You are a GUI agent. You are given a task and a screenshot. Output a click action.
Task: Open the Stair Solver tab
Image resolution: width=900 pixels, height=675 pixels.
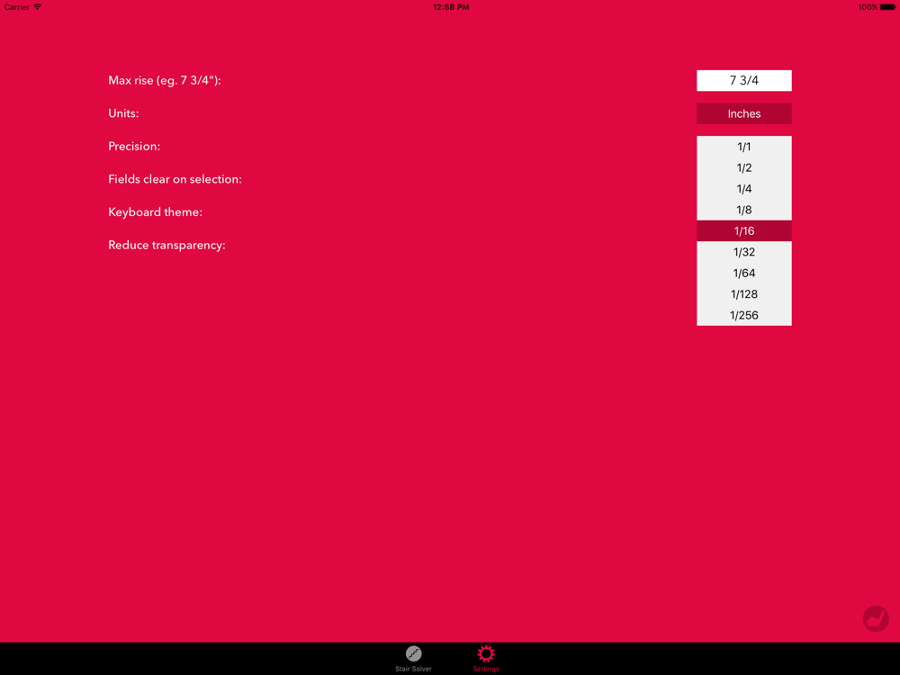413,659
